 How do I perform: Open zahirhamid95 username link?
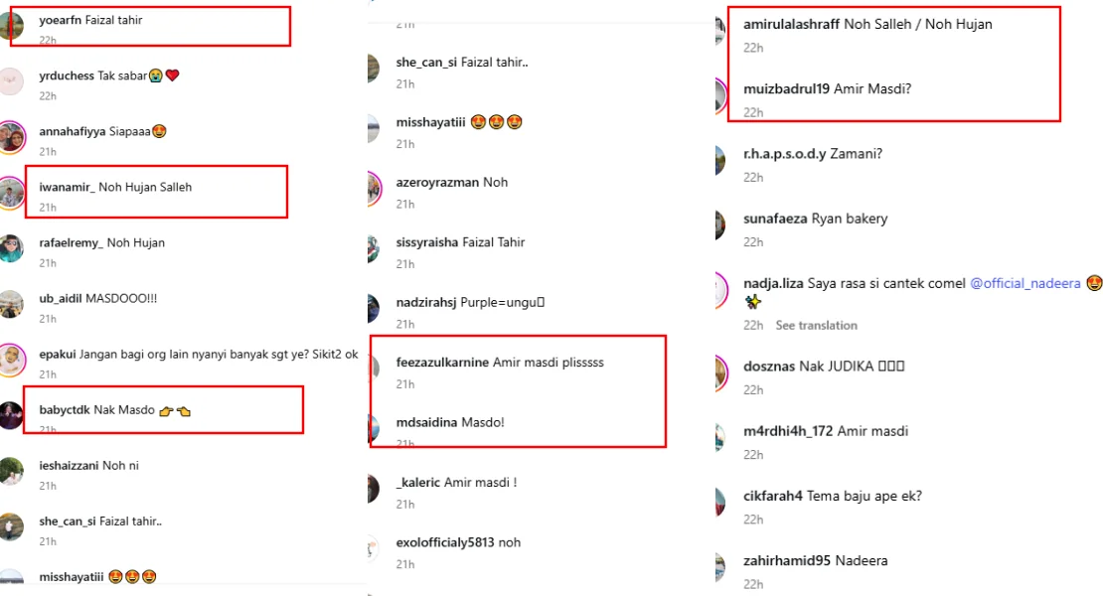(787, 561)
